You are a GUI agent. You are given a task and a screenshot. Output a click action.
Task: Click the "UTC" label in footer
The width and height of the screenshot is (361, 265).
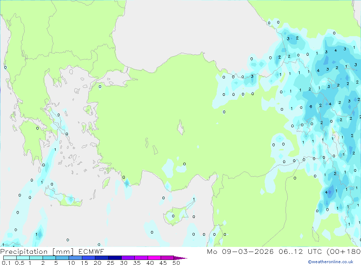(315, 251)
